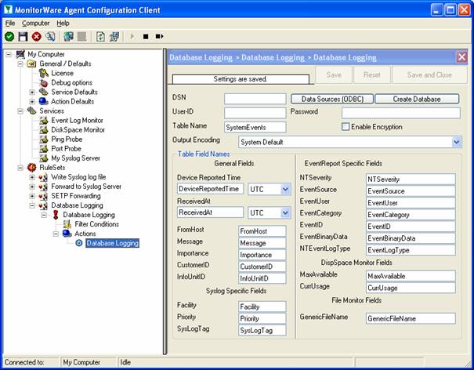Click the start service play icon
Viewport: 474px width, 370px height.
[x=132, y=36]
